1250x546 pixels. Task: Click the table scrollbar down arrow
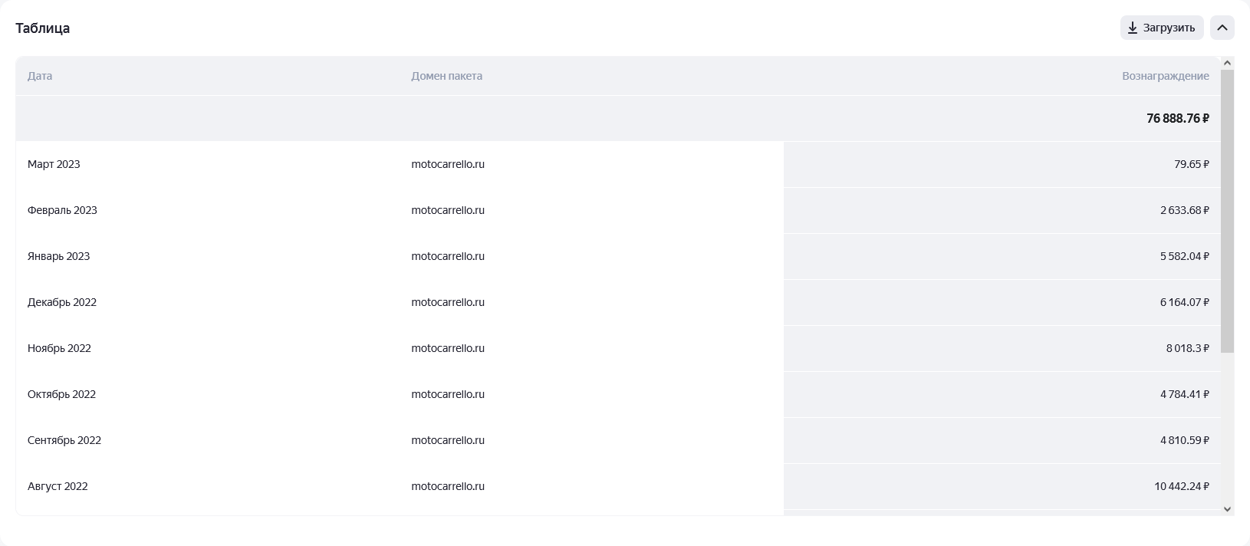point(1227,508)
